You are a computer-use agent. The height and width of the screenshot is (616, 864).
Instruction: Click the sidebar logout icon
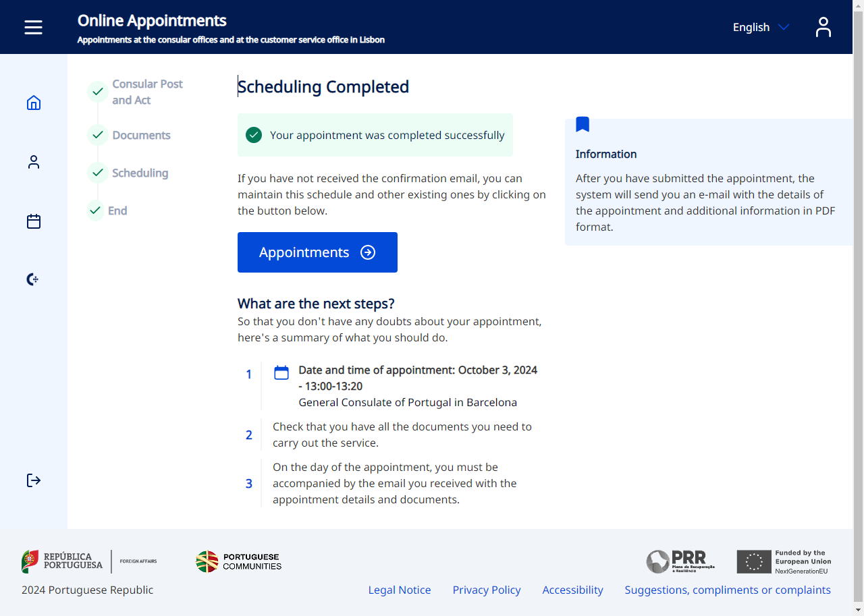click(x=34, y=480)
